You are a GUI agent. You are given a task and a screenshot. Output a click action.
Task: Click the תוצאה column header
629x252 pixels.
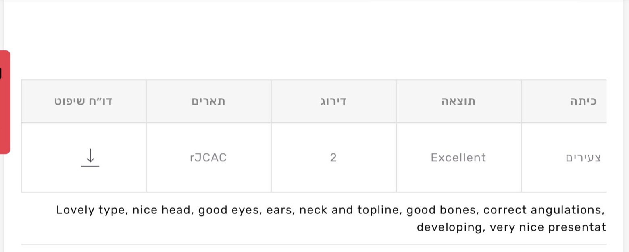click(458, 101)
